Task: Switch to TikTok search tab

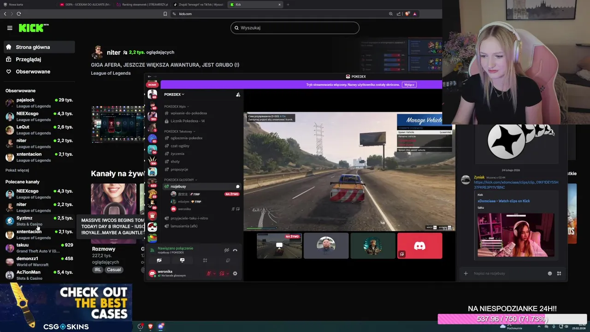Action: 198,5
